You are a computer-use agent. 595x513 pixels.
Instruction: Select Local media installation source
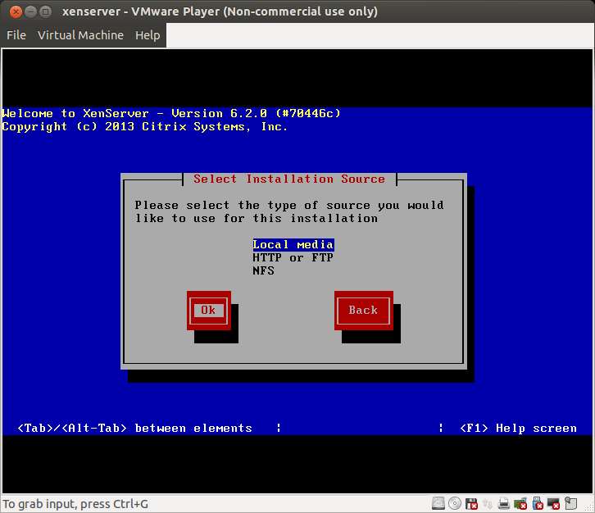pyautogui.click(x=293, y=245)
